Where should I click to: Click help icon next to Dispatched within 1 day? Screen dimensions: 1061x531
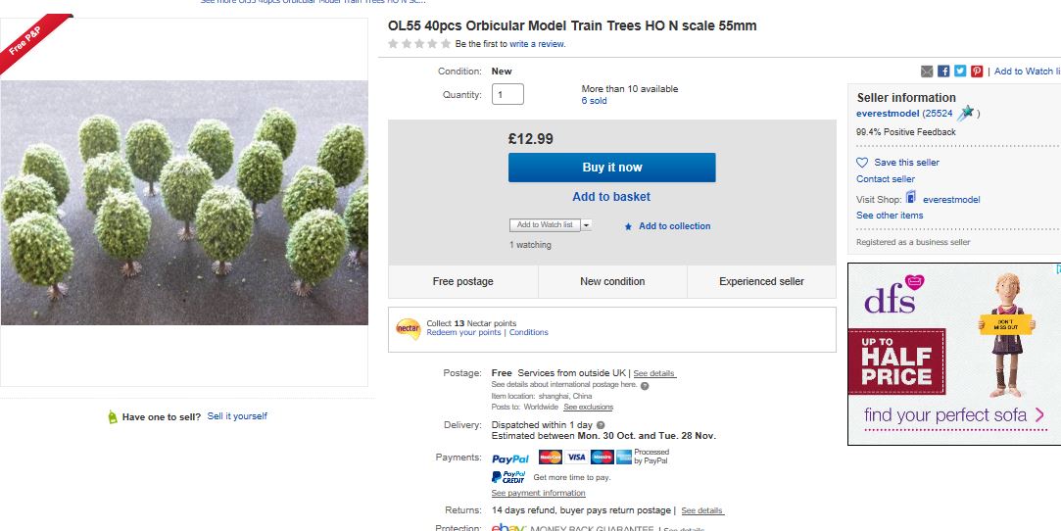click(x=601, y=425)
